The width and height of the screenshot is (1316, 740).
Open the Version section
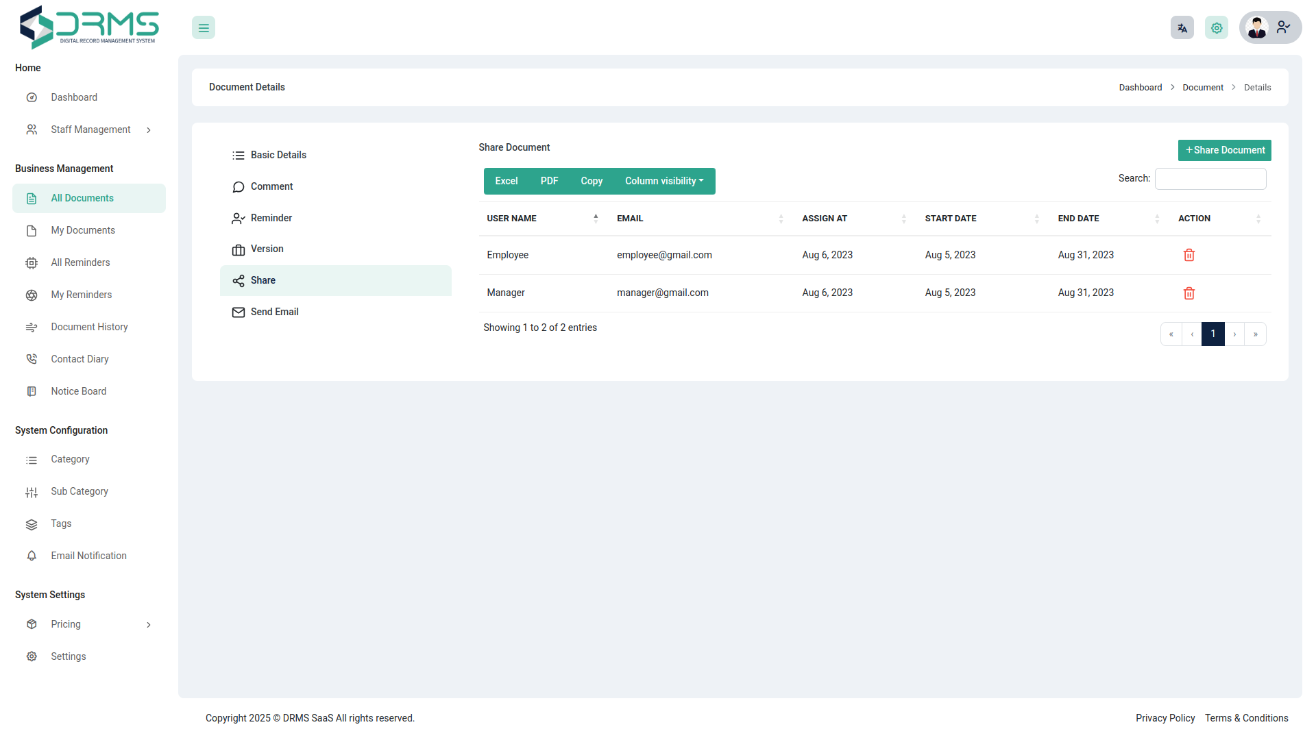click(x=267, y=249)
